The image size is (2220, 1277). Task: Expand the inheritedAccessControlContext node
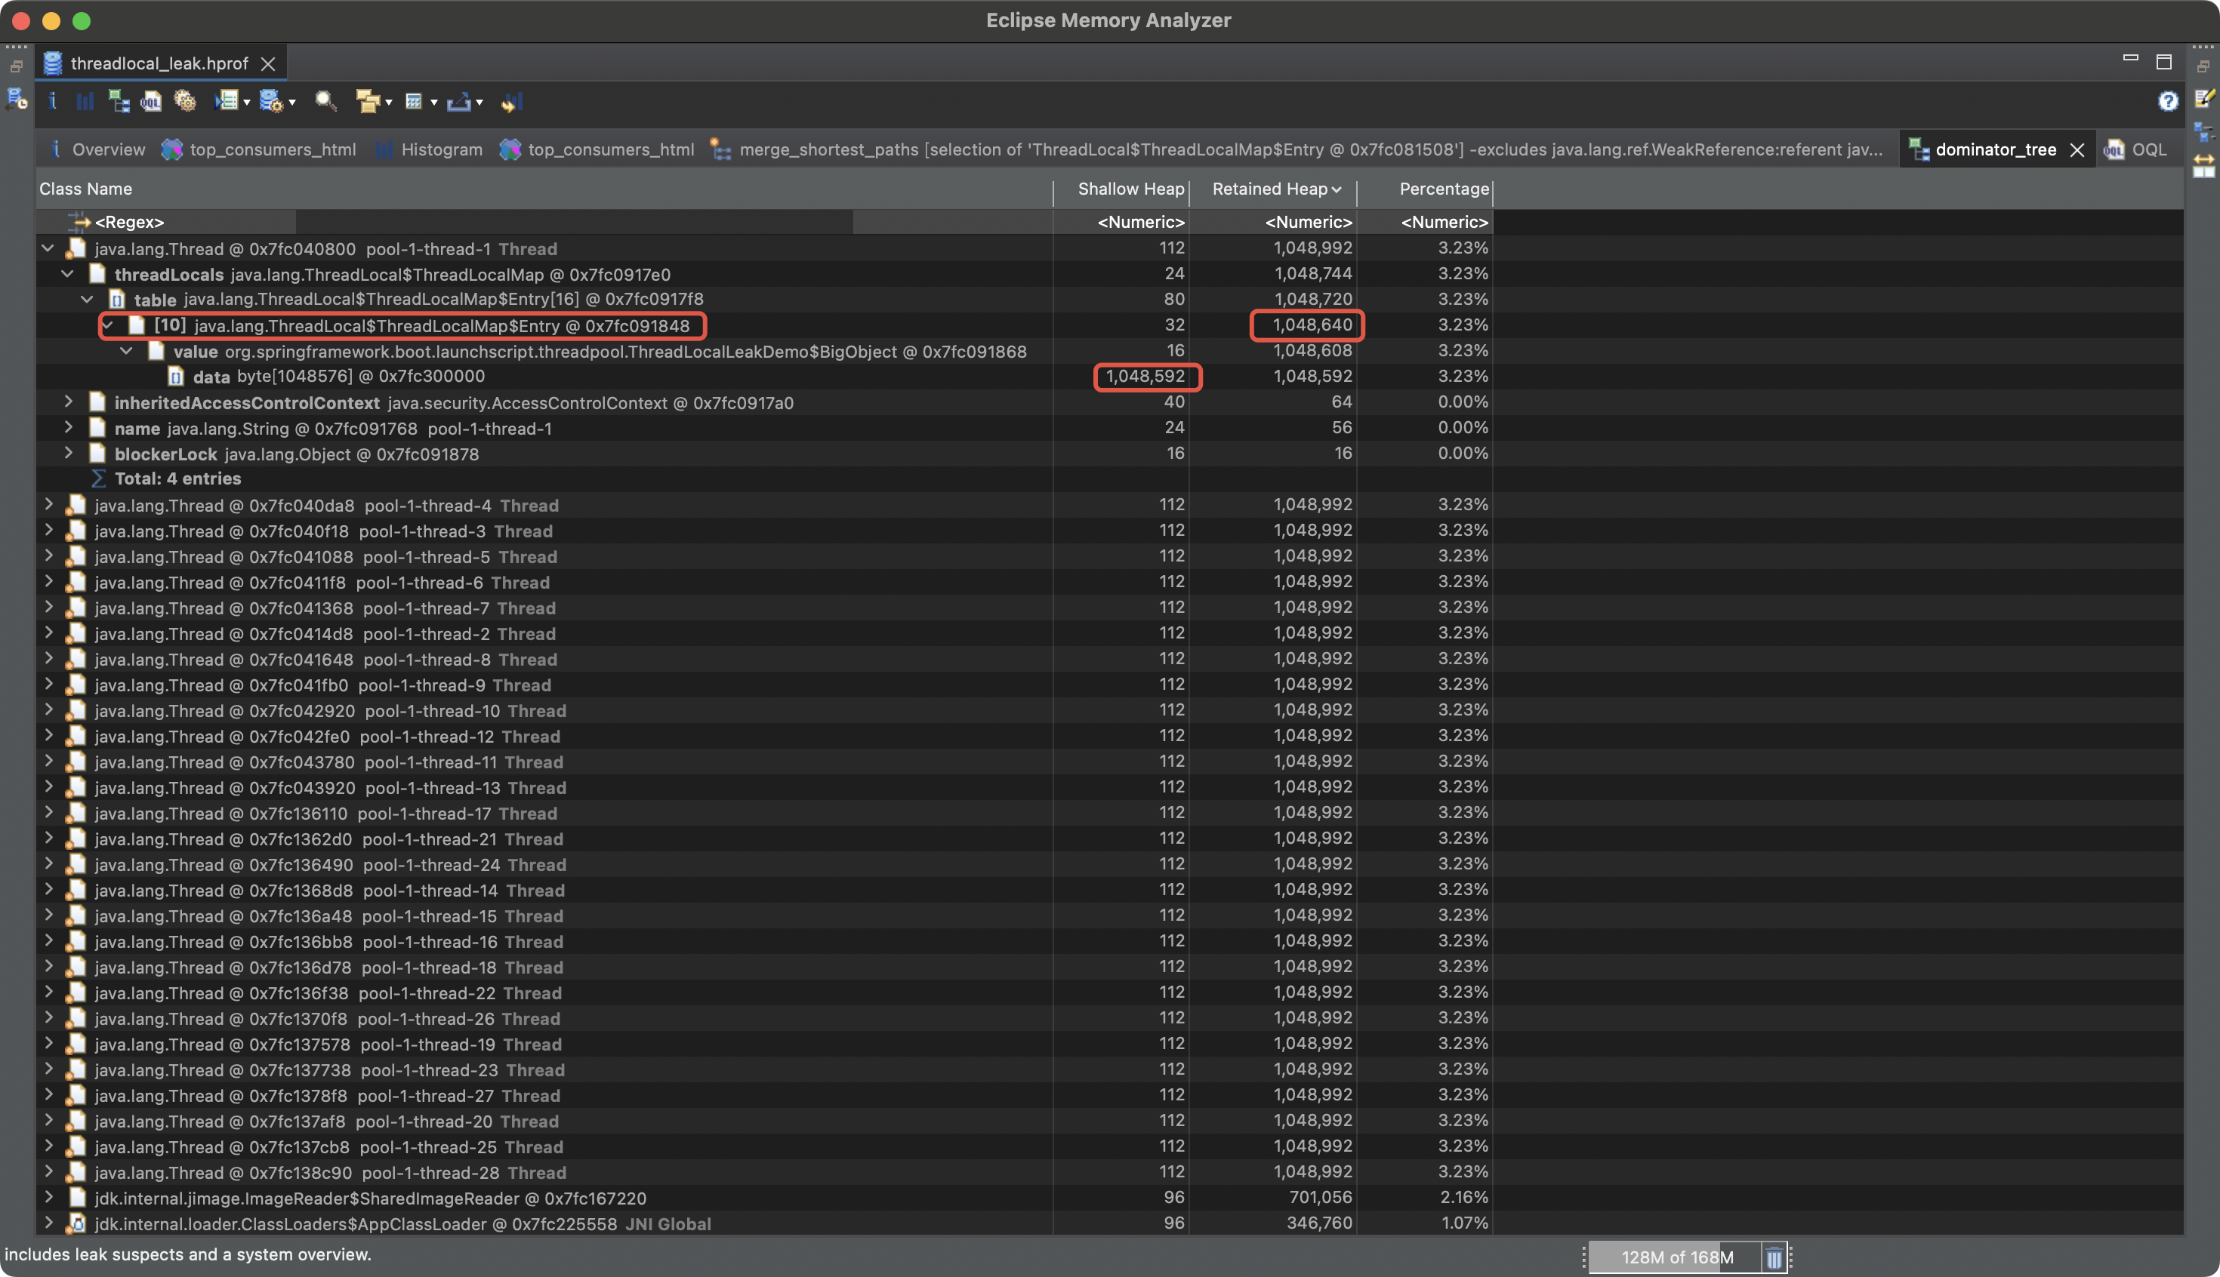[69, 402]
